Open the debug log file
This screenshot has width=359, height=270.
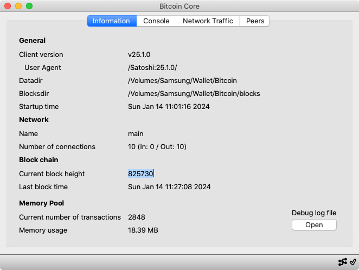(x=314, y=224)
